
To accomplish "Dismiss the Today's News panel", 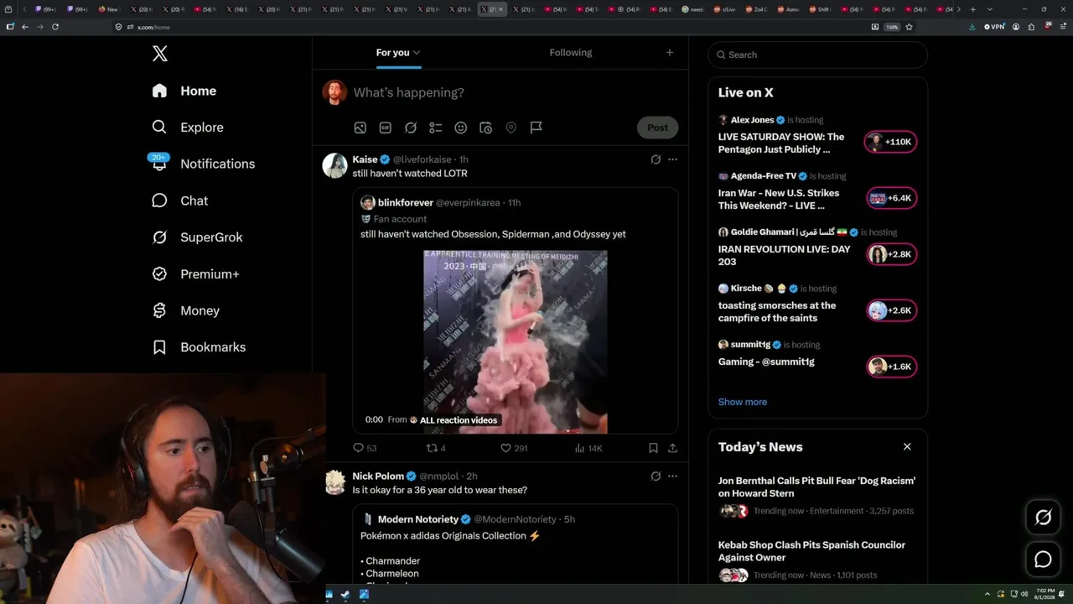I will 907,447.
